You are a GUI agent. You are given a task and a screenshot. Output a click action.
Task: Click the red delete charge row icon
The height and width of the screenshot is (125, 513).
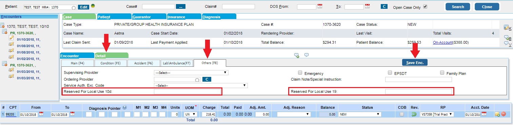503,114
